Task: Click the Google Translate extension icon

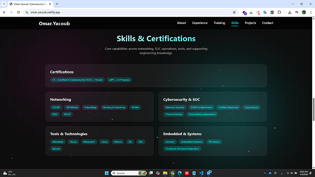Action: tap(265, 12)
